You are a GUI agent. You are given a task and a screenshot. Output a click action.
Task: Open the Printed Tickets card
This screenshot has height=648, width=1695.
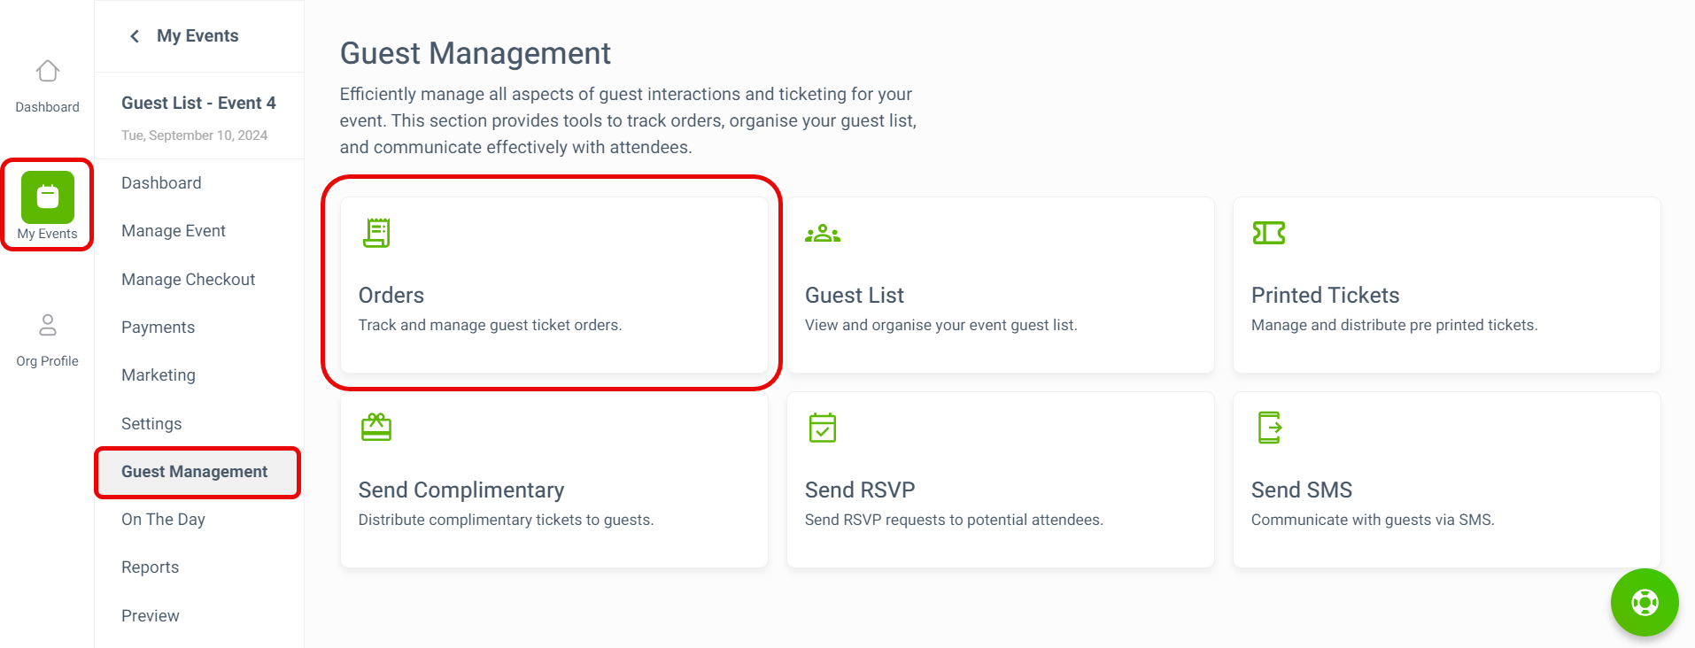pyautogui.click(x=1446, y=285)
